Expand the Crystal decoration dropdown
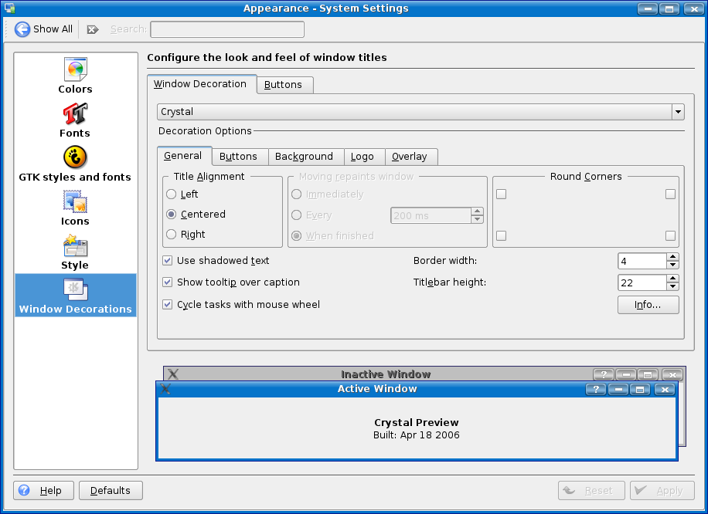708x514 pixels. click(x=678, y=112)
